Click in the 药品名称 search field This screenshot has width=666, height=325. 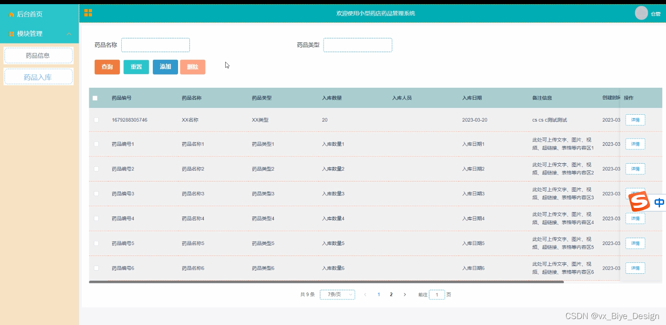[156, 45]
